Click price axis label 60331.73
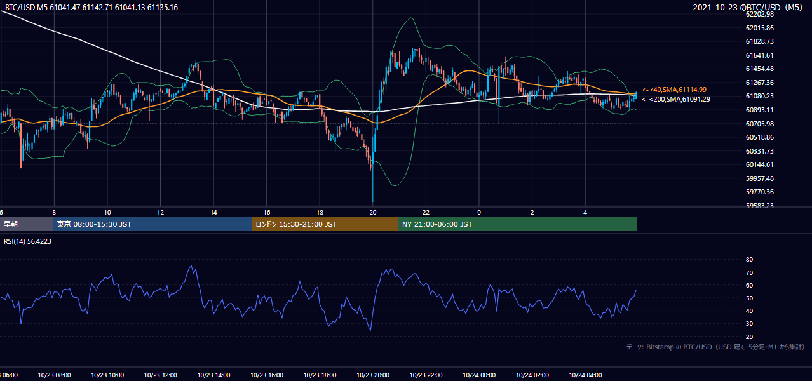 tap(759, 151)
